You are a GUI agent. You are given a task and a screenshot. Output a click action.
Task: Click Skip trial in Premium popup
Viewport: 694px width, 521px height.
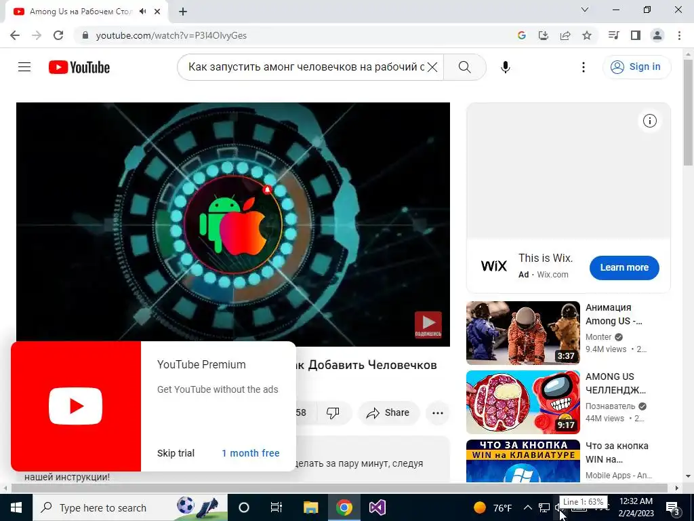176,453
